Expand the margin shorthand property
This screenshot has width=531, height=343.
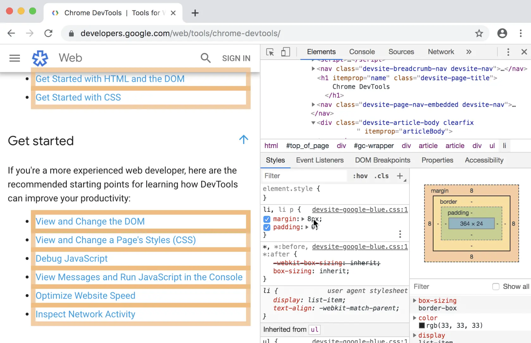[x=303, y=219]
